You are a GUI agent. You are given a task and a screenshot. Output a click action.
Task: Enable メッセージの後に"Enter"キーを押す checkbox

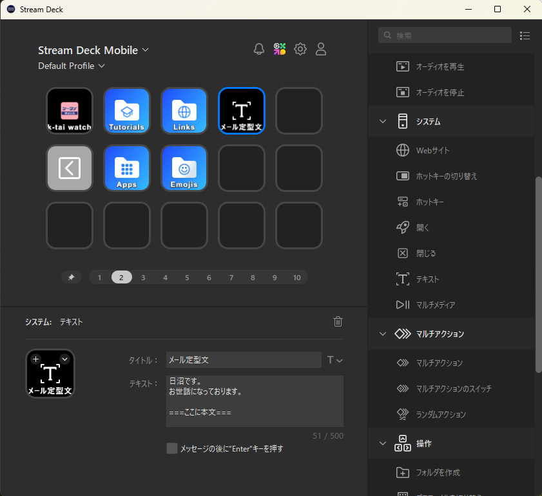(x=172, y=448)
